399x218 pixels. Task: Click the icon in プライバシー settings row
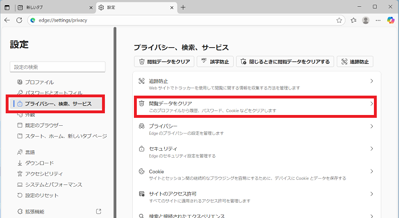[141, 126]
